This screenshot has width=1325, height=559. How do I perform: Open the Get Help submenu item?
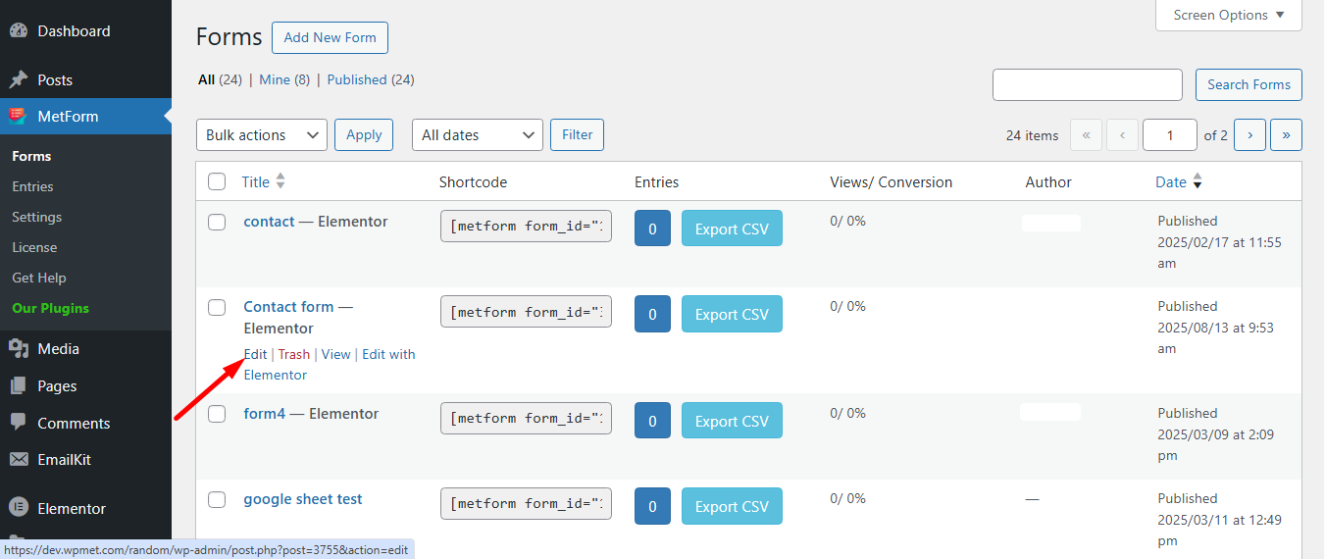(38, 278)
